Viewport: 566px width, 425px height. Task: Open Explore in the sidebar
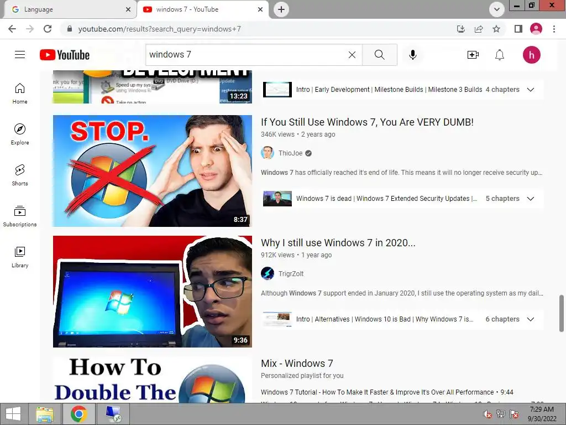tap(20, 134)
